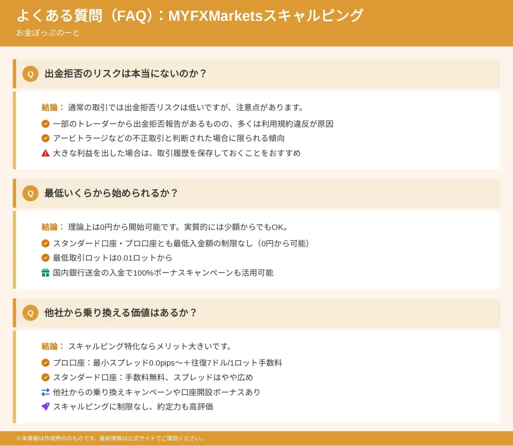Click the checkmark icon beside アービトラージなどの不正取引
The width and height of the screenshot is (513, 446).
46,138
